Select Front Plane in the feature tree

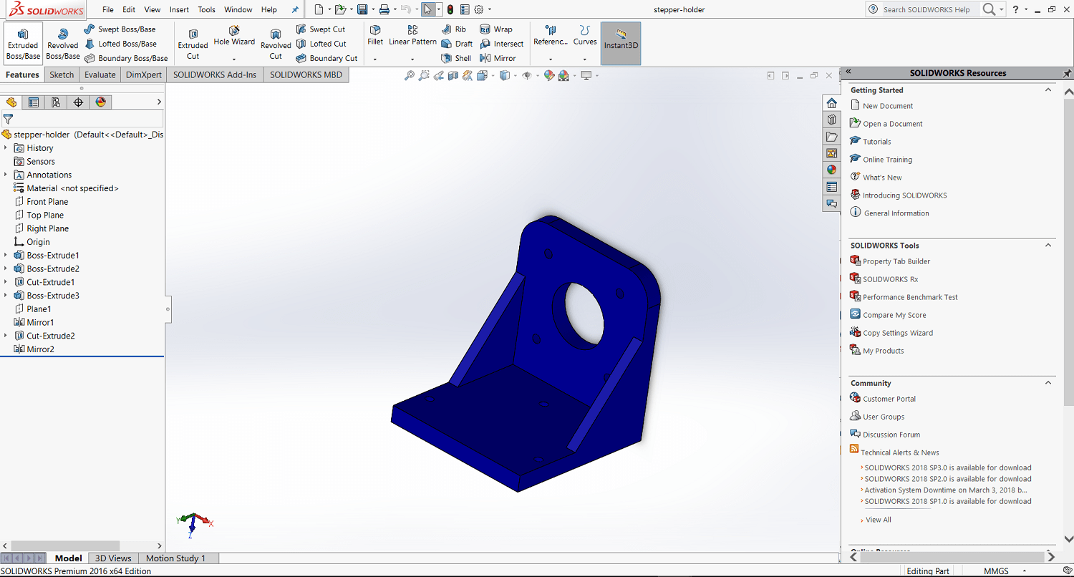(47, 202)
